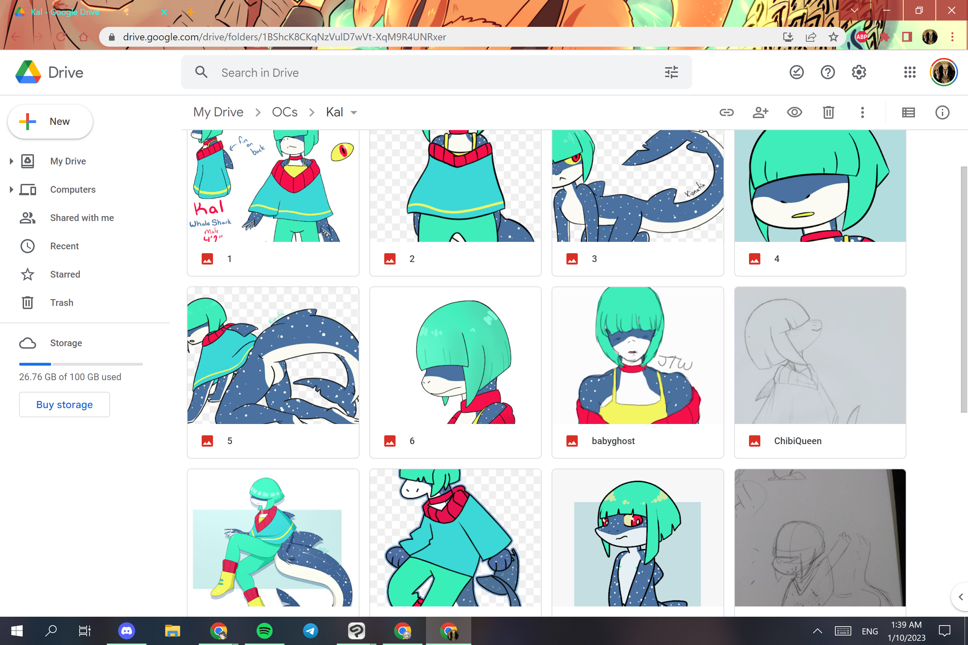Switch to list layout view
Screen dimensions: 968x645
tap(908, 112)
